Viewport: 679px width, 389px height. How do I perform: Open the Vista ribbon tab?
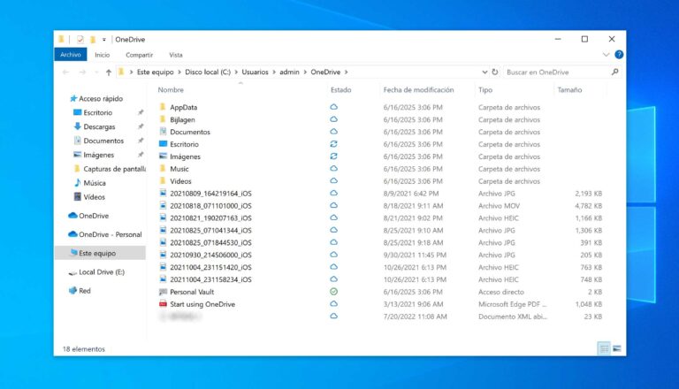176,55
